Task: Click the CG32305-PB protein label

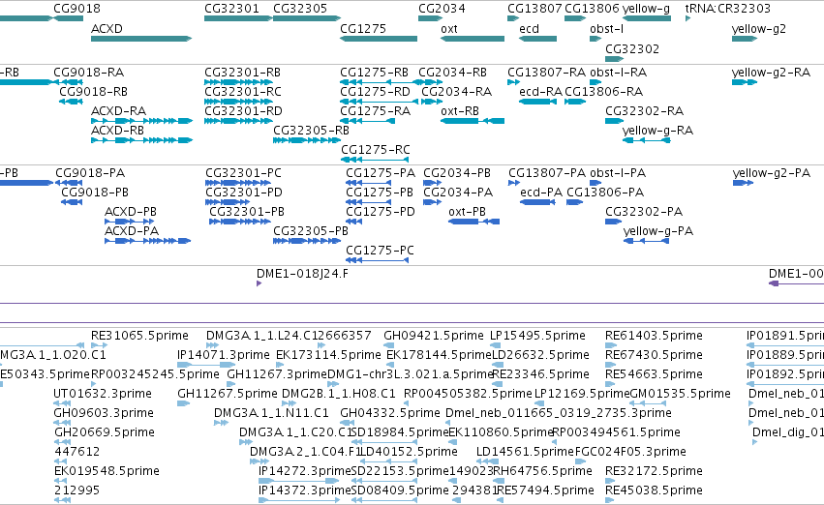Action: pos(311,231)
